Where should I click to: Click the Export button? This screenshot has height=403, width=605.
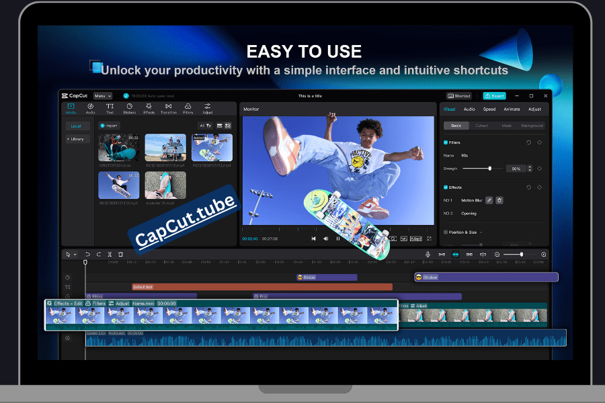494,96
